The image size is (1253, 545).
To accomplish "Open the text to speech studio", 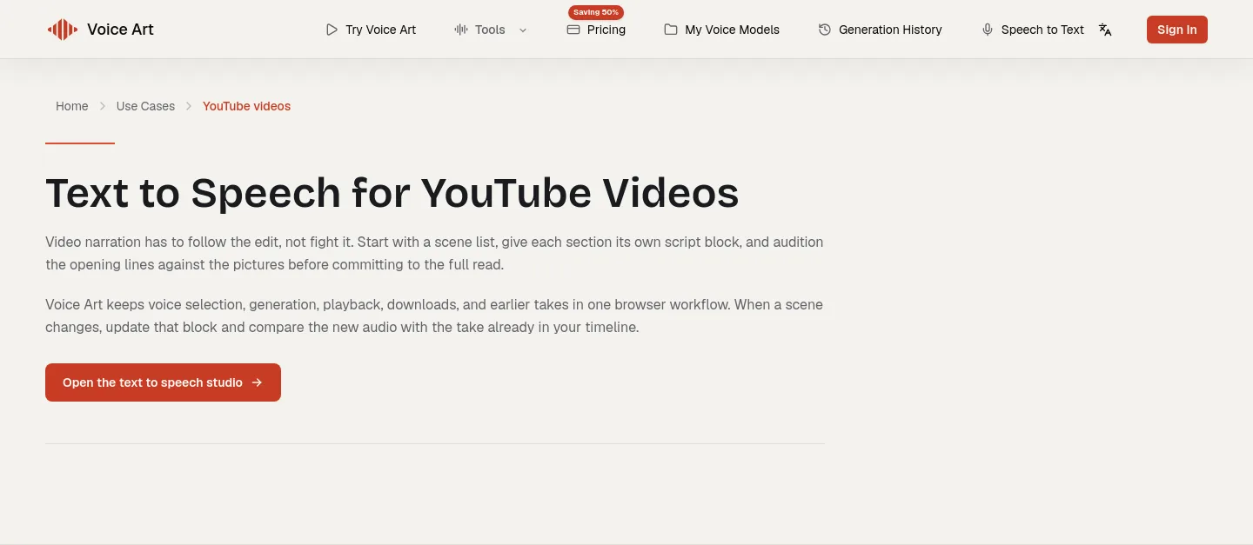I will click(x=163, y=382).
